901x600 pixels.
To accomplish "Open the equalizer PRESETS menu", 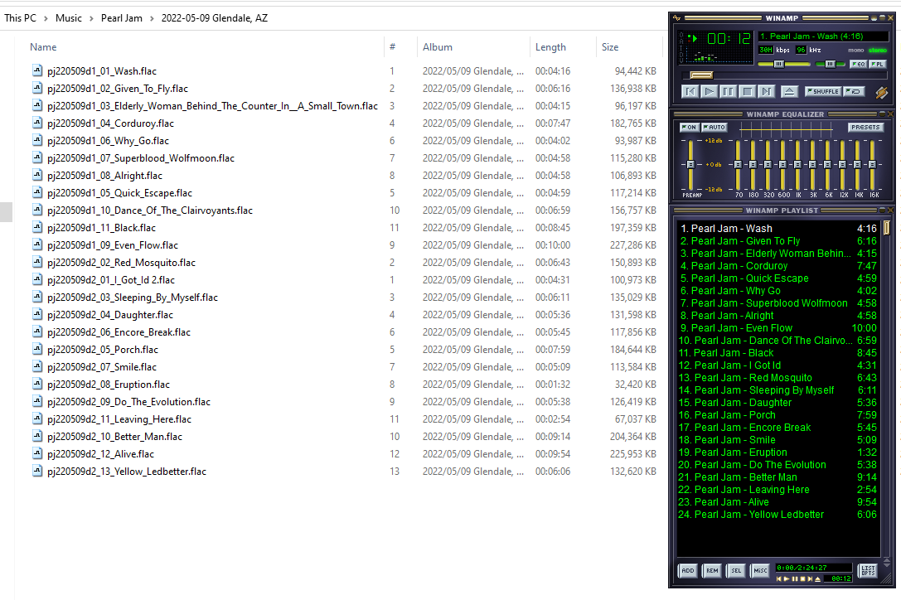I will click(865, 127).
